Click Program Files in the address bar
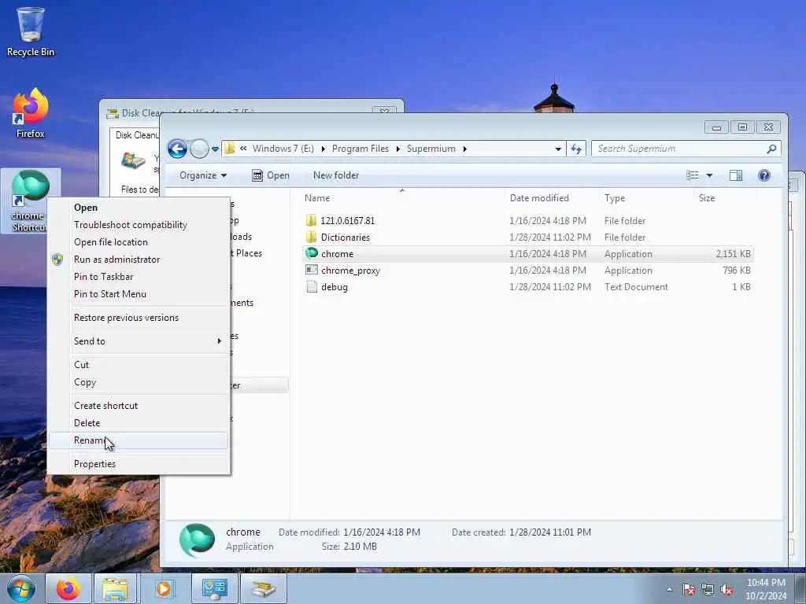This screenshot has height=604, width=806. (x=360, y=149)
